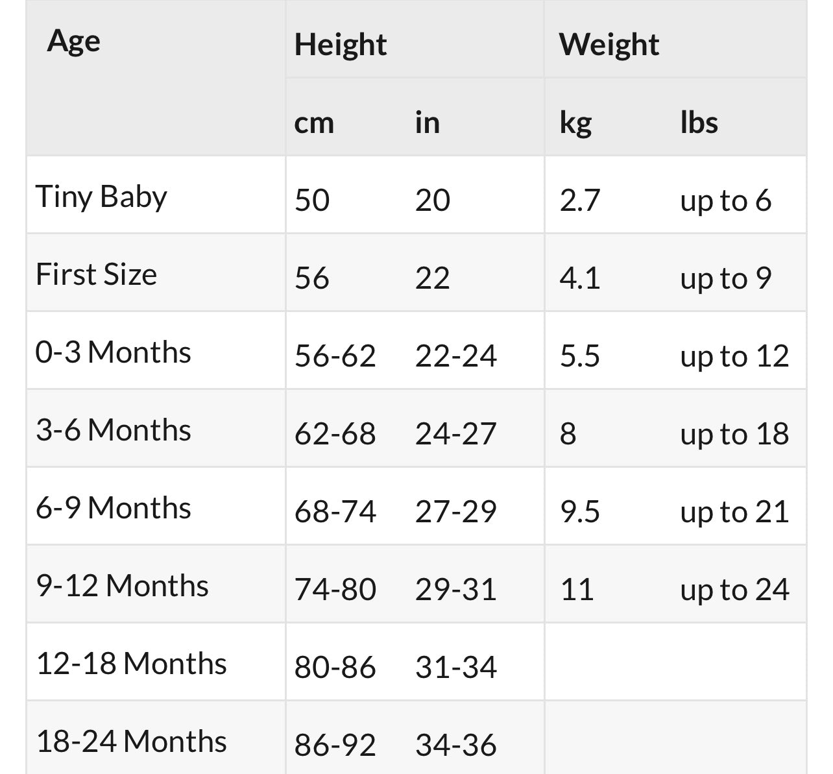The height and width of the screenshot is (774, 833).
Task: Click the 6-9 Months row label
Action: pyautogui.click(x=113, y=508)
